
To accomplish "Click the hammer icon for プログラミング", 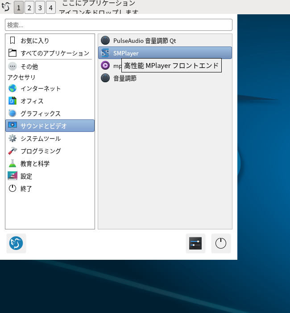I will (x=12, y=151).
